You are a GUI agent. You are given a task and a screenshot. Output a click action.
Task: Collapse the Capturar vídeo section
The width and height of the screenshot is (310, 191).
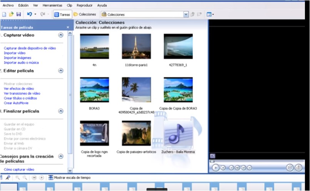click(x=61, y=35)
